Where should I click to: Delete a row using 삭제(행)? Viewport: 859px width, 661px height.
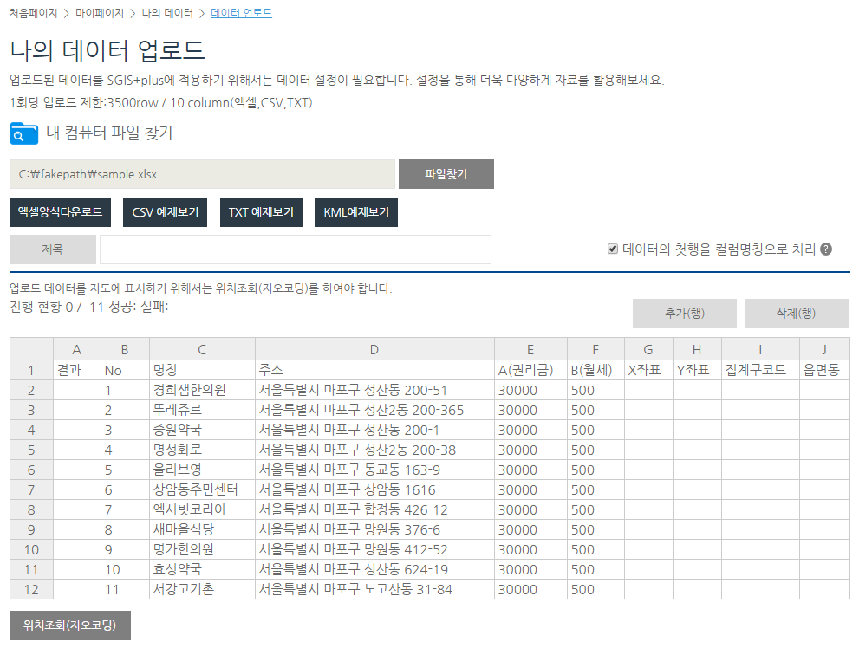[796, 314]
